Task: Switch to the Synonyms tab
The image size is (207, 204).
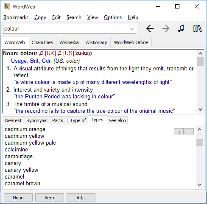Action: pyautogui.click(x=37, y=120)
